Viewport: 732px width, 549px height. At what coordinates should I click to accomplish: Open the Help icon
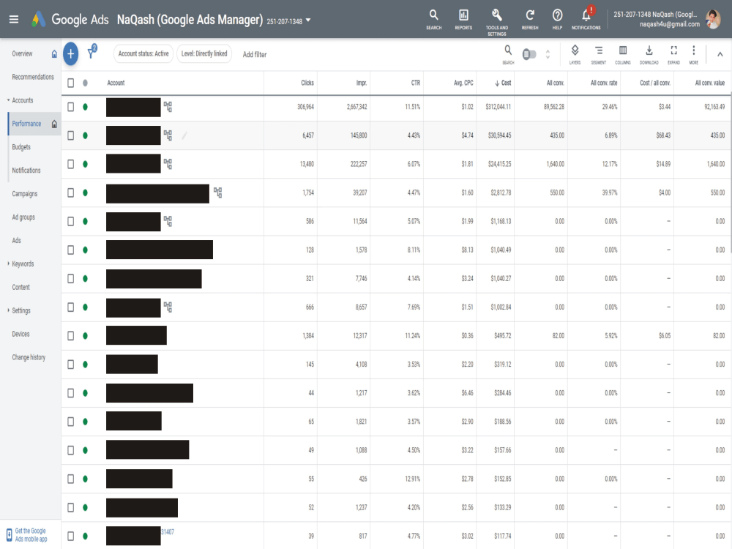pos(557,20)
